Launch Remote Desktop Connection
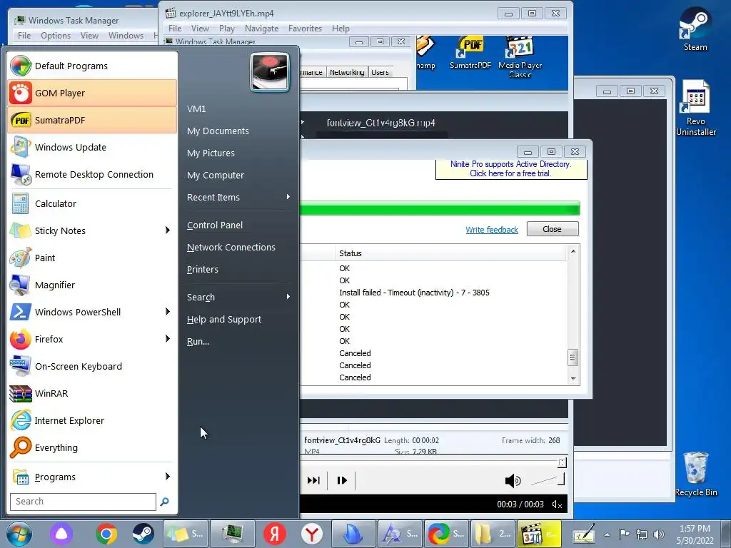Screen dimensions: 731x548 click(92, 174)
